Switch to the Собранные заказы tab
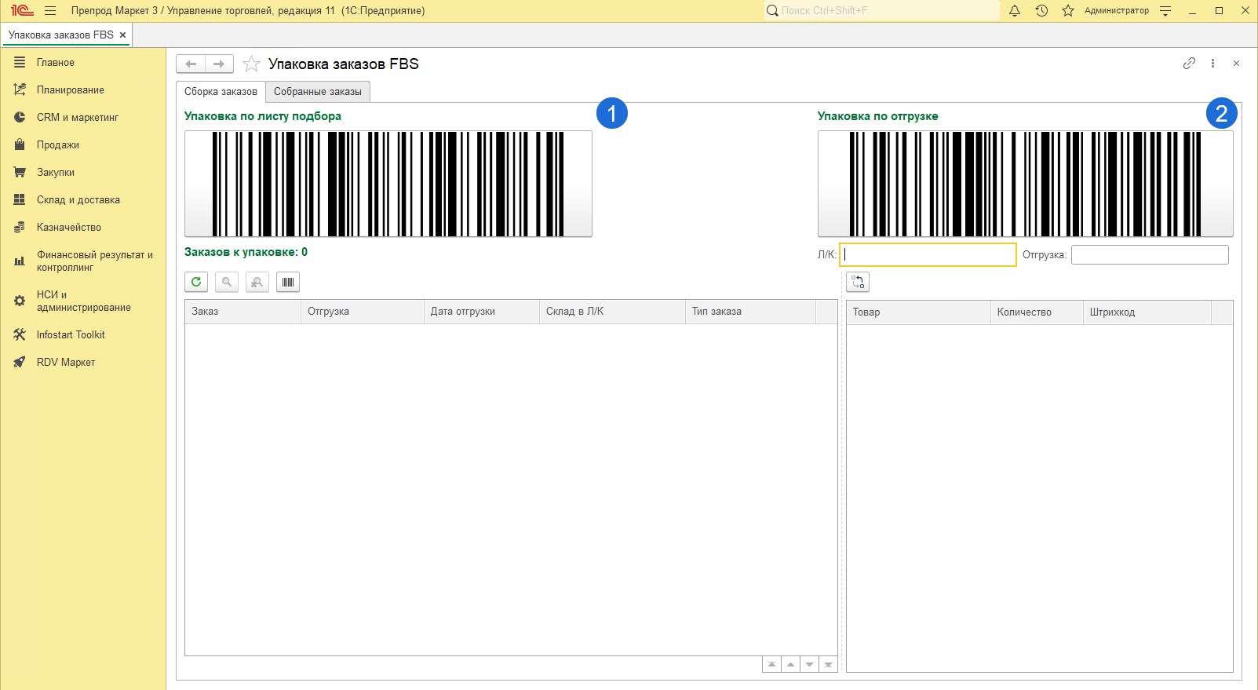The image size is (1258, 690). click(x=318, y=92)
